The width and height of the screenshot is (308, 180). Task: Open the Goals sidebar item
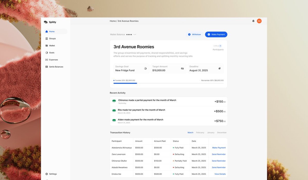coord(52,53)
